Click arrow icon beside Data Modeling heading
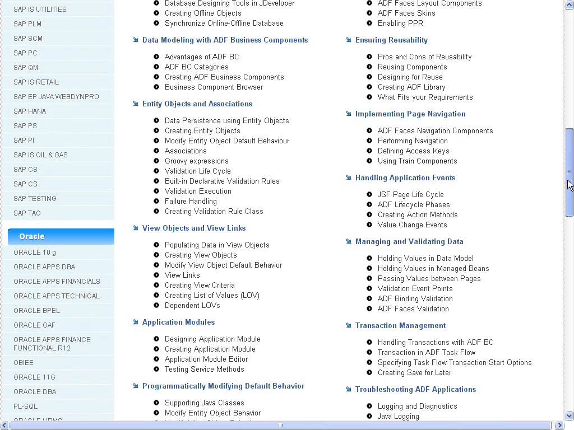 click(136, 40)
